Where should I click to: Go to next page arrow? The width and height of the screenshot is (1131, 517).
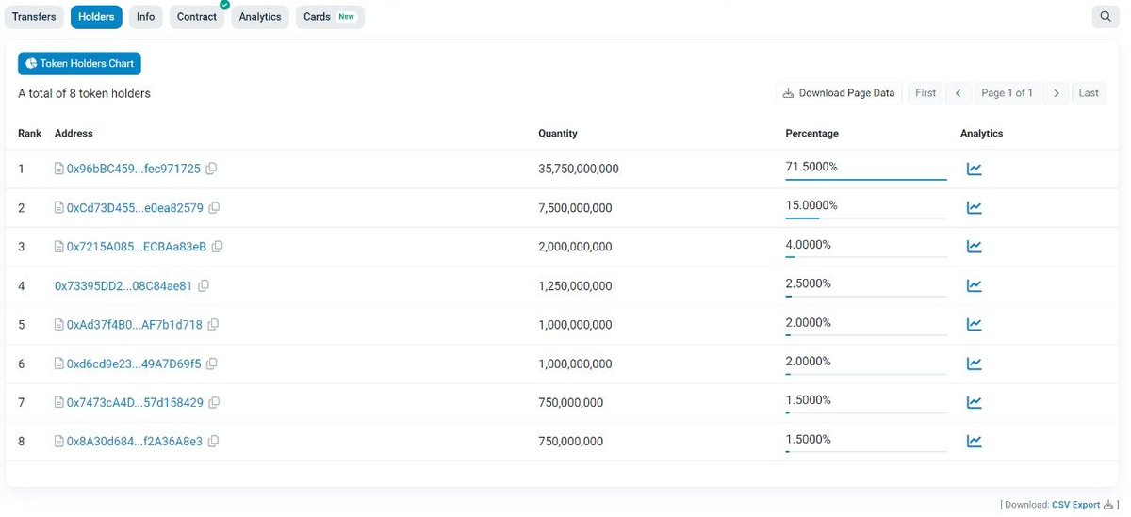(1057, 93)
